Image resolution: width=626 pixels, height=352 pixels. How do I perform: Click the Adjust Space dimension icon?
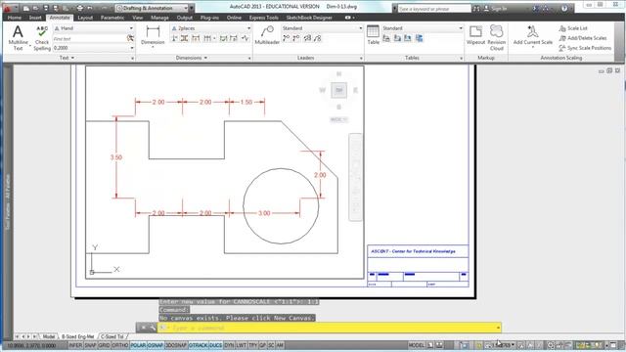pyautogui.click(x=185, y=38)
